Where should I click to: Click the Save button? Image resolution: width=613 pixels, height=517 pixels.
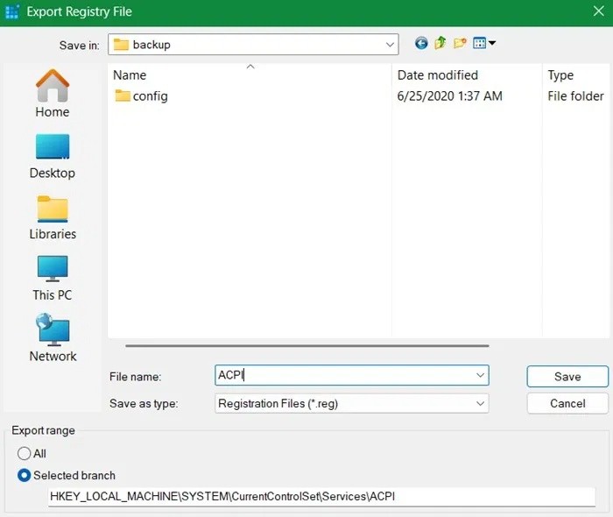tap(567, 377)
